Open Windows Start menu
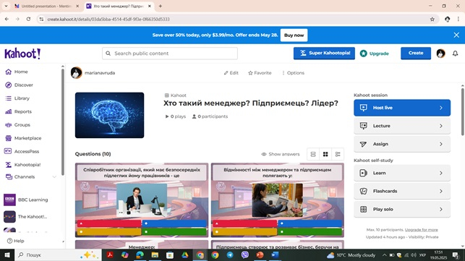The height and width of the screenshot is (261, 465). pyautogui.click(x=7, y=255)
